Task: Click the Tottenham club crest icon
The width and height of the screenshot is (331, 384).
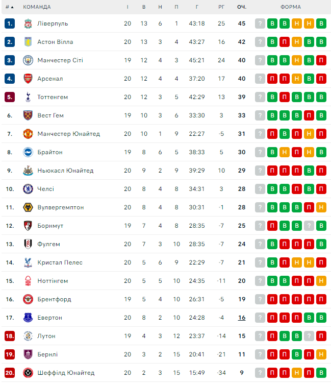Action: point(28,97)
